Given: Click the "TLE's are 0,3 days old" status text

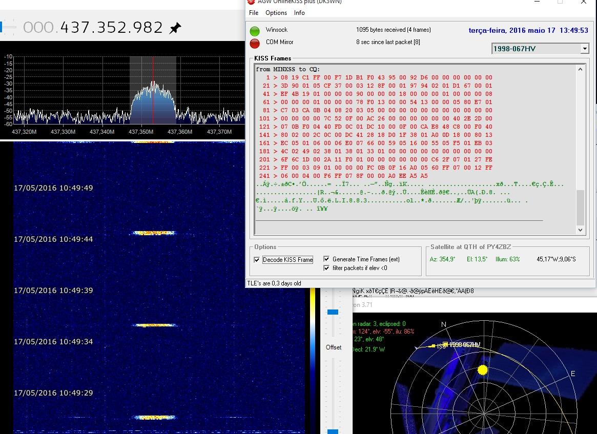Looking at the screenshot, I should [x=274, y=283].
